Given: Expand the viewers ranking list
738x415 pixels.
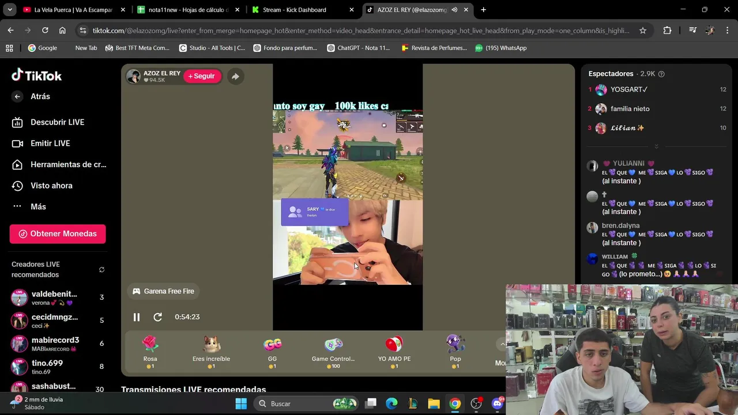Looking at the screenshot, I should coord(656,146).
